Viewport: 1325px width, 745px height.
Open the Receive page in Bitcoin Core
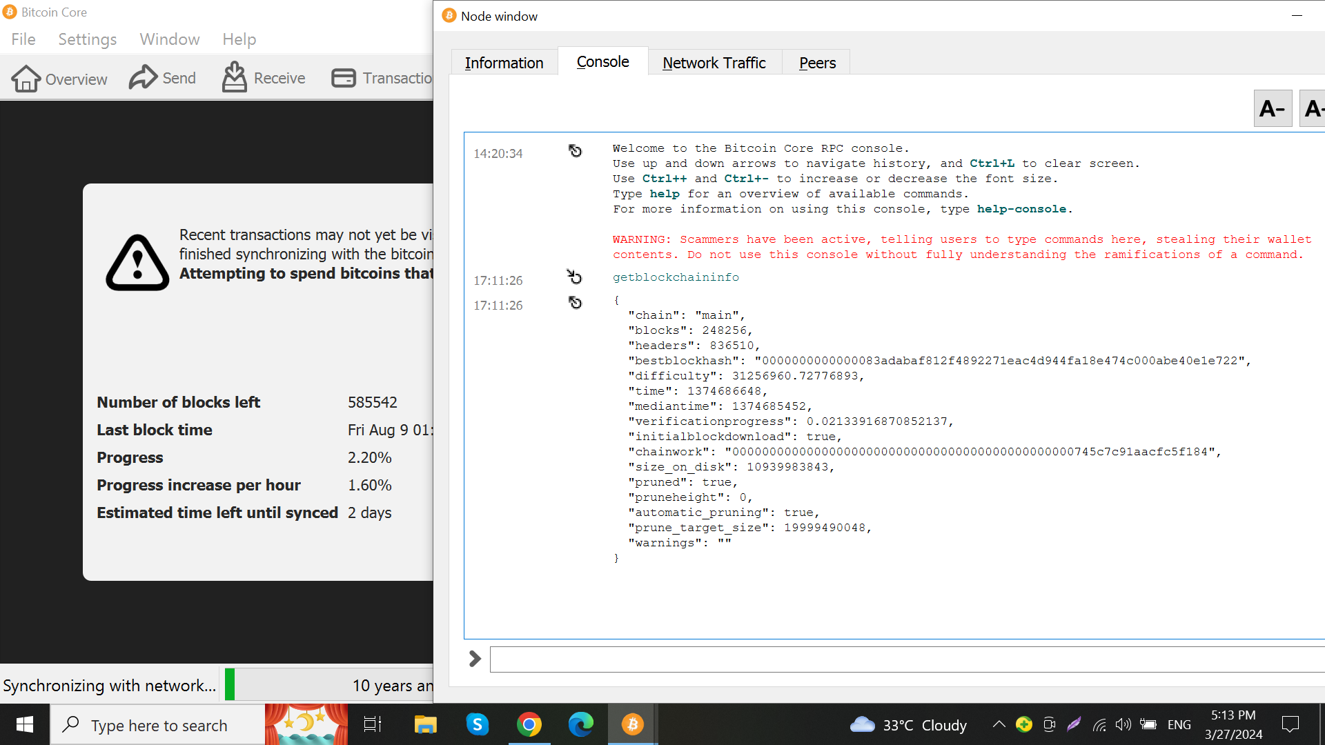(264, 78)
